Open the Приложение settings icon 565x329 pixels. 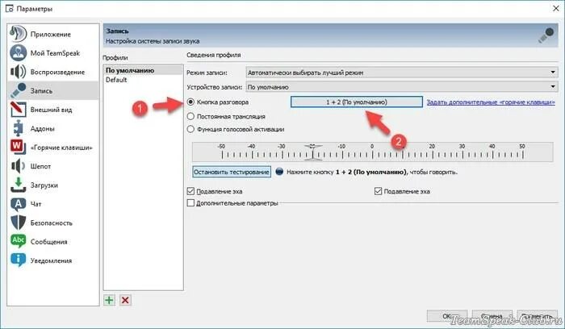click(x=18, y=34)
